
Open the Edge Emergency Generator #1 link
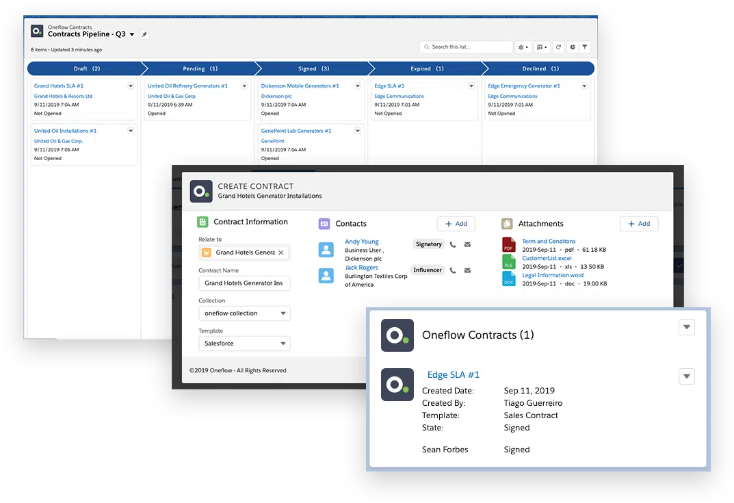click(x=524, y=86)
